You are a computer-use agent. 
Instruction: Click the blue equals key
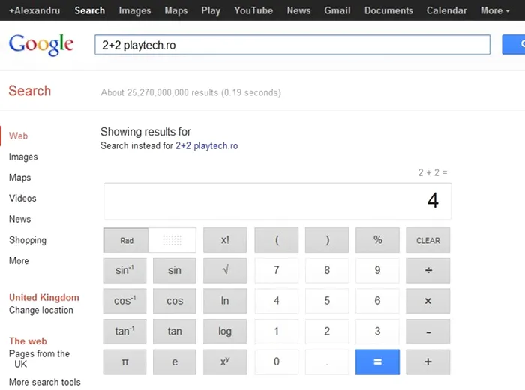[x=378, y=361]
